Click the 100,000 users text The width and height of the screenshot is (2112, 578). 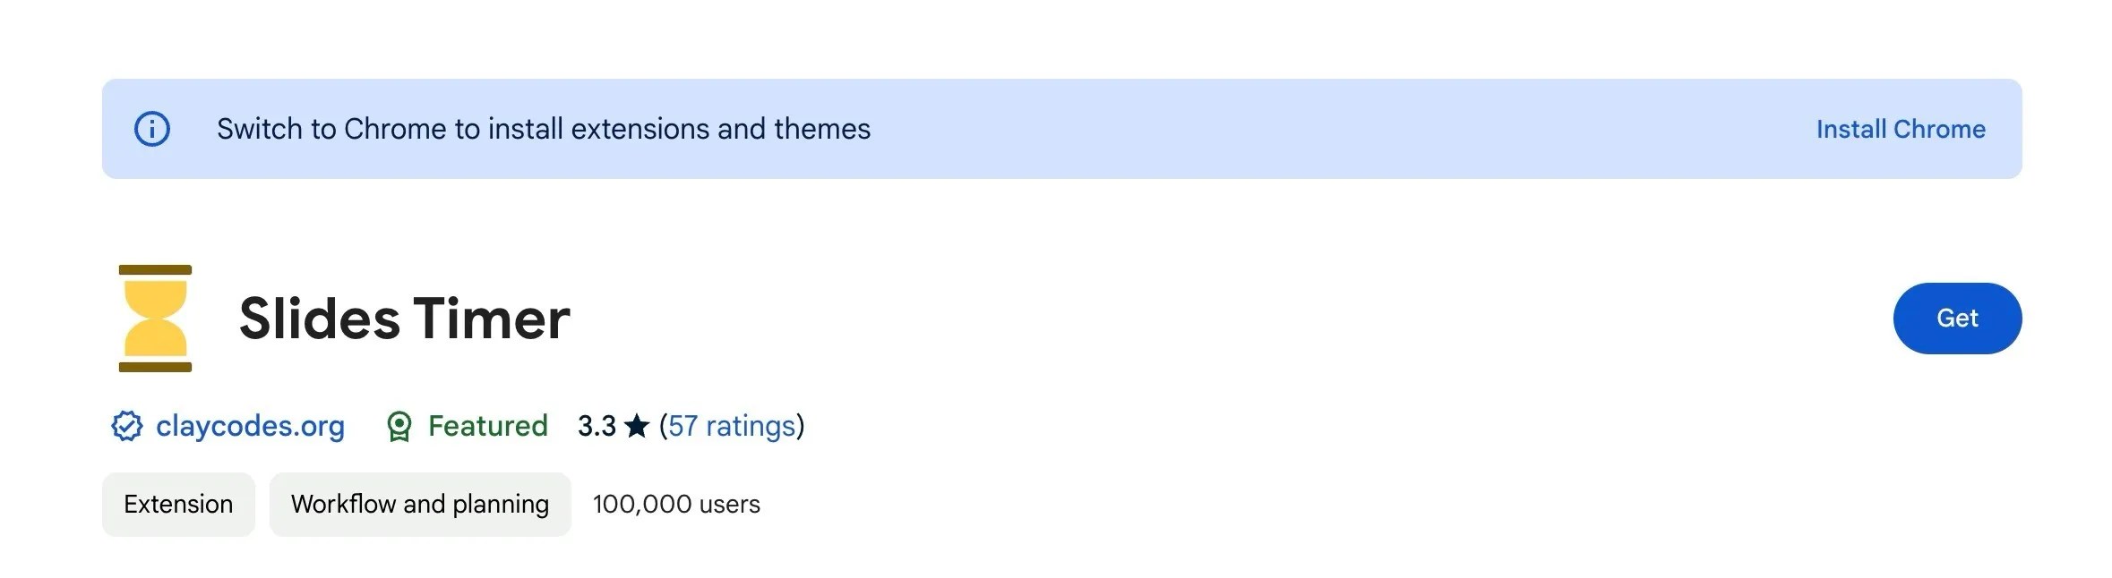(677, 504)
